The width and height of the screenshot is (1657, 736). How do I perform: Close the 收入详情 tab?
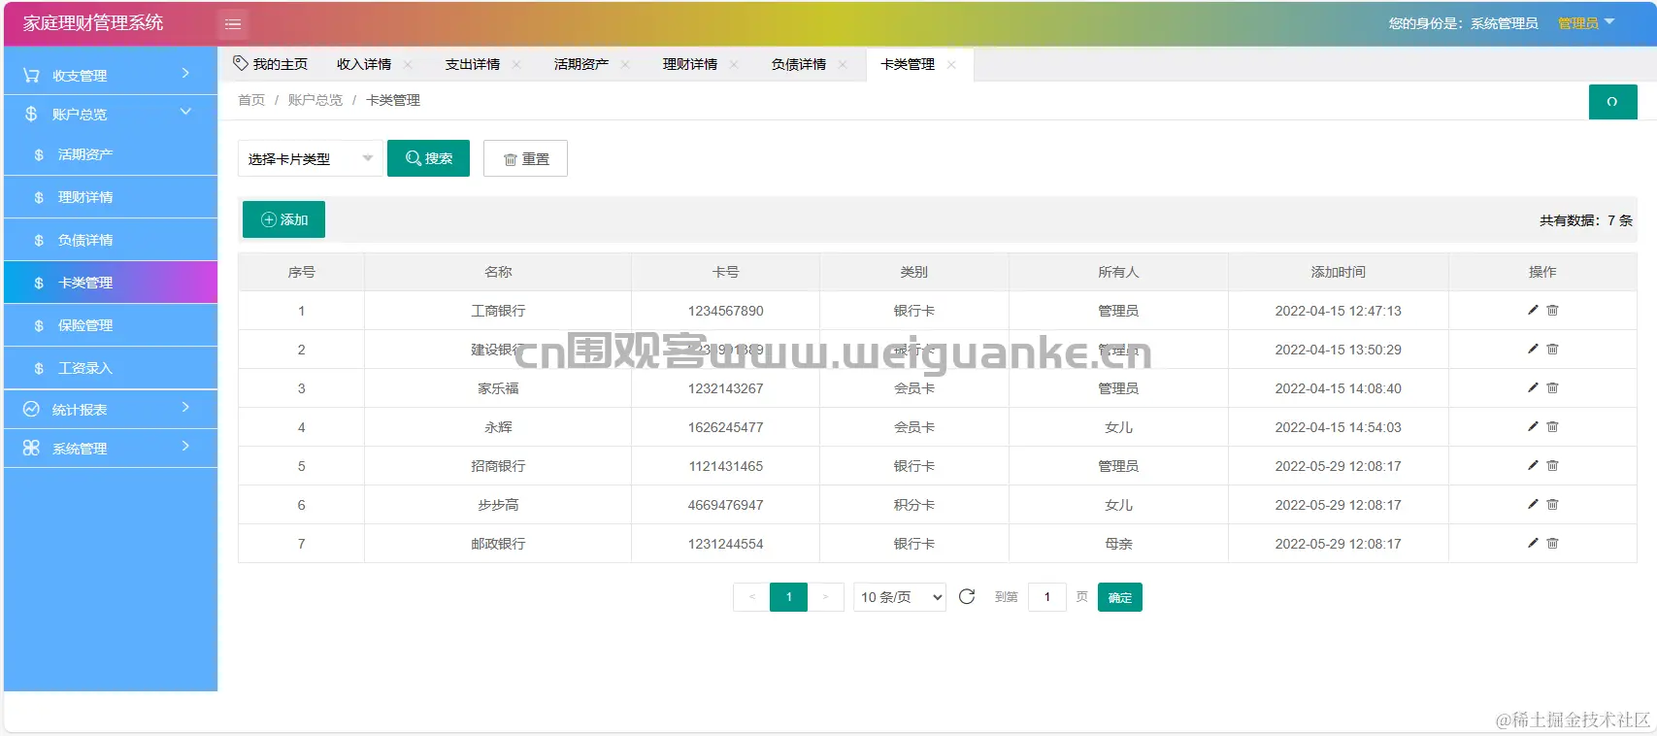pos(408,65)
